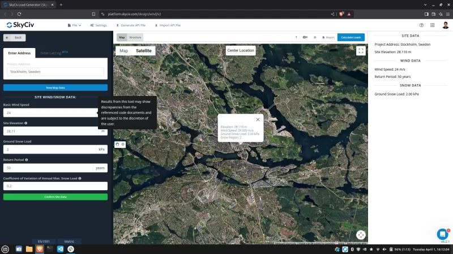This screenshot has height=254, width=453.
Task: Open the File menu
Action: [x=74, y=25]
